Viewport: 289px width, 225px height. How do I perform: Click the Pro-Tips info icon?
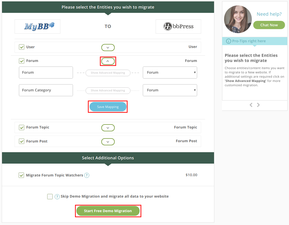[228, 41]
